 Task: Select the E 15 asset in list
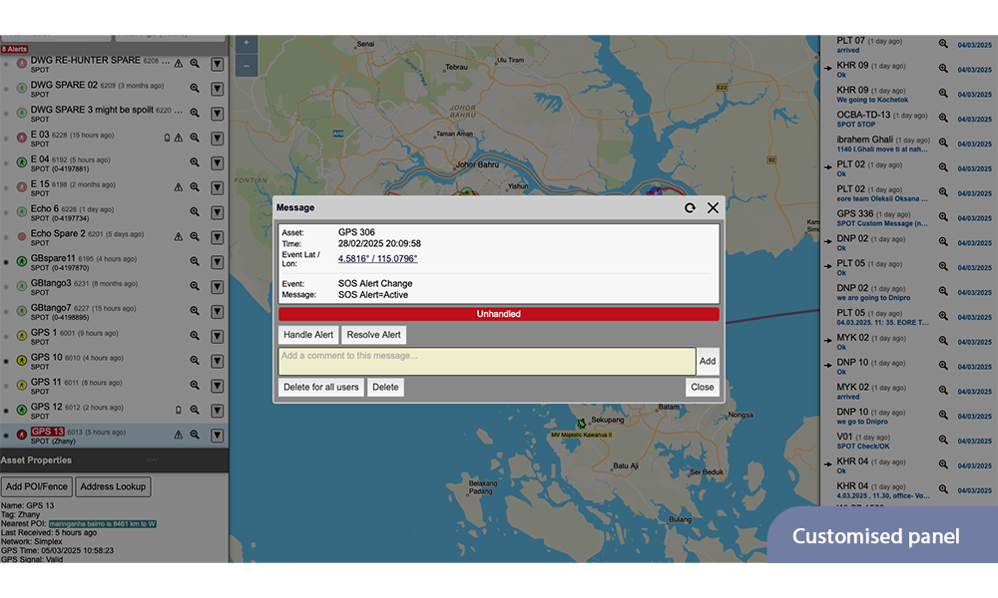point(40,184)
